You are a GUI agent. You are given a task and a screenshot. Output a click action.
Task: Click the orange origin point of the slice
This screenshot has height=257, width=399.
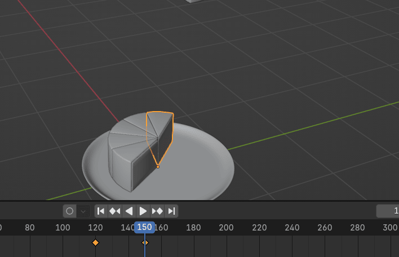158,167
